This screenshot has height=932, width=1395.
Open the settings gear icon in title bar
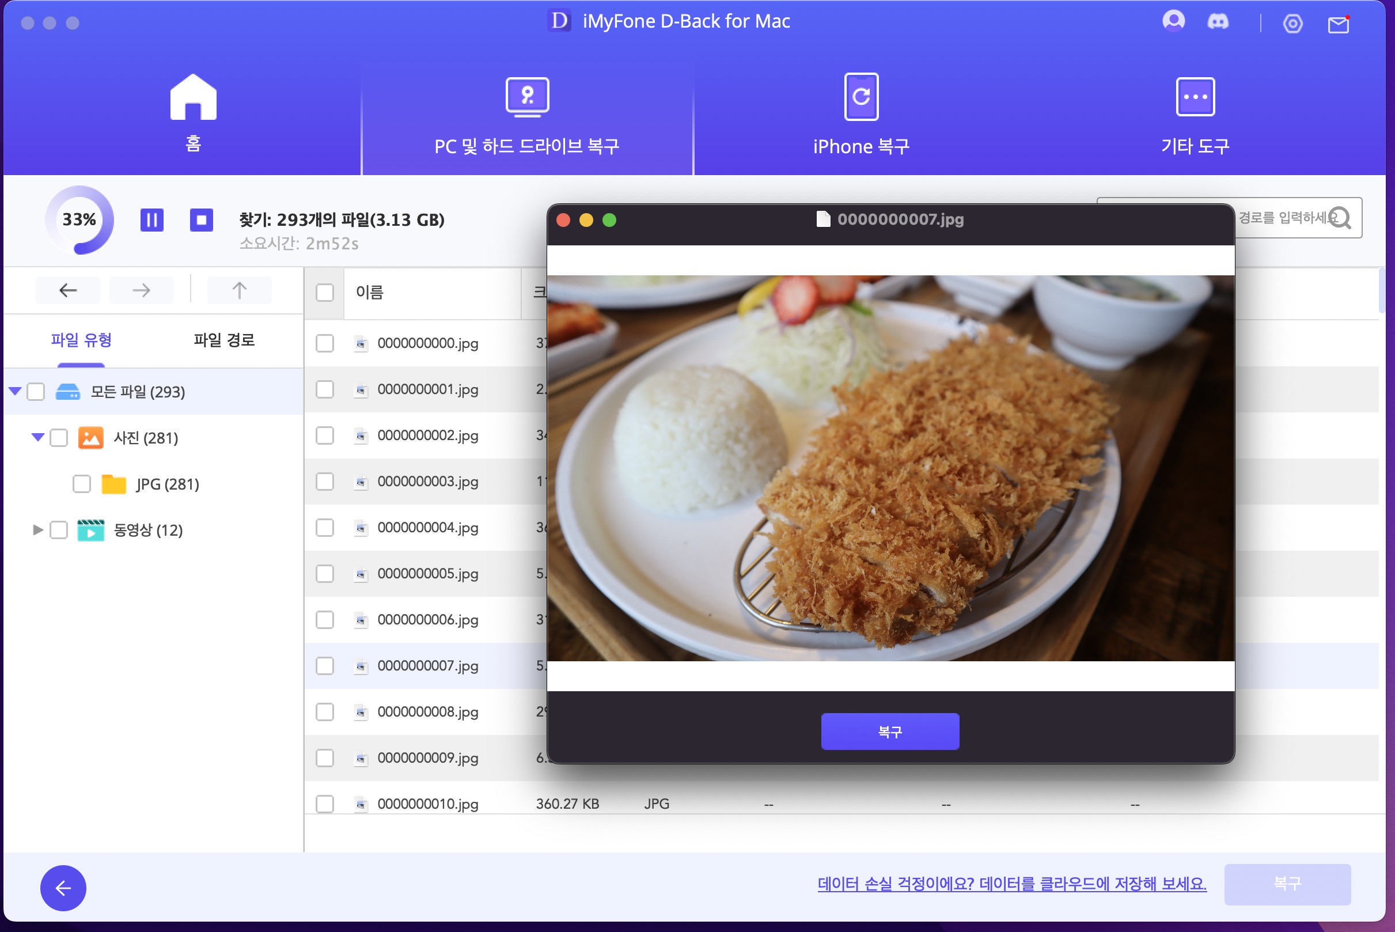tap(1292, 24)
